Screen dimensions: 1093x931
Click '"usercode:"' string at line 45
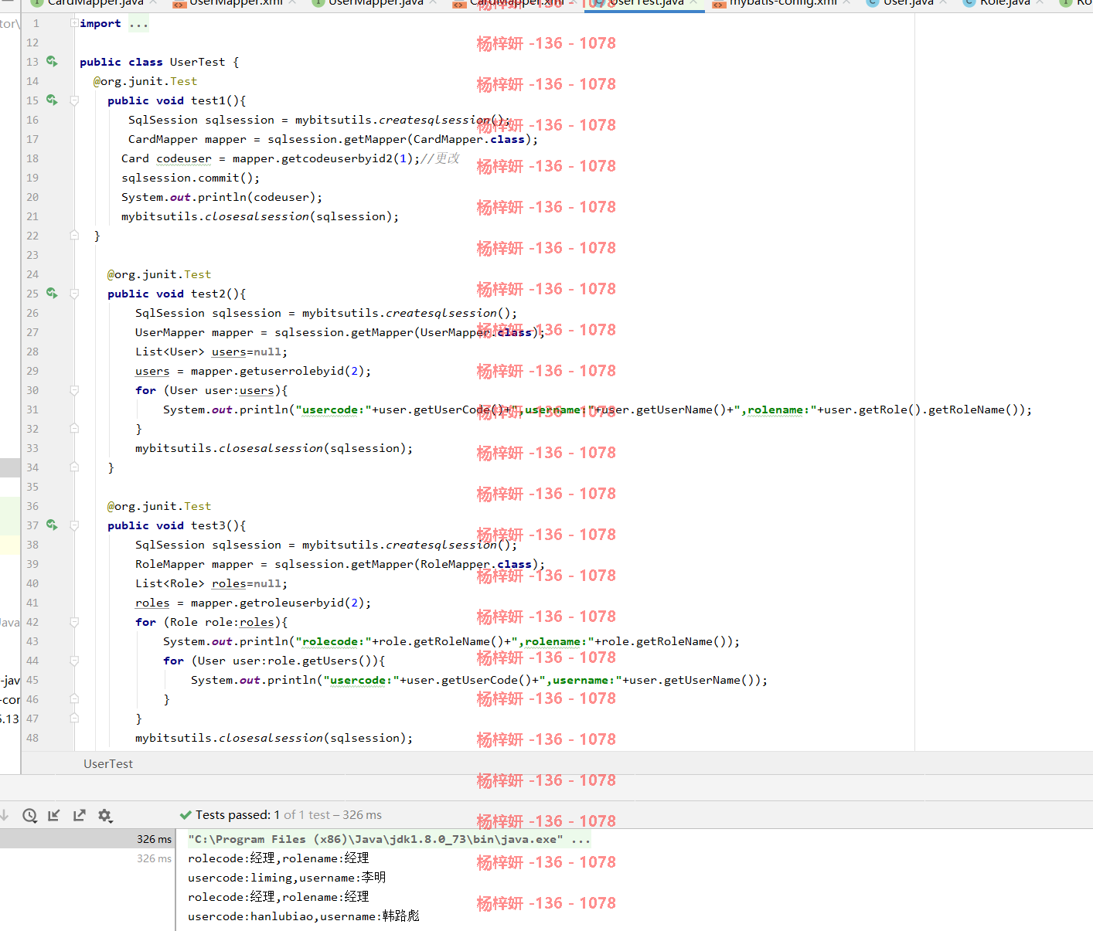(x=361, y=680)
